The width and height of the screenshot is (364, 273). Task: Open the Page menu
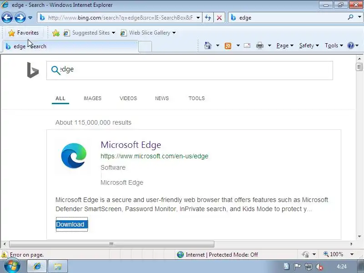[x=285, y=45]
